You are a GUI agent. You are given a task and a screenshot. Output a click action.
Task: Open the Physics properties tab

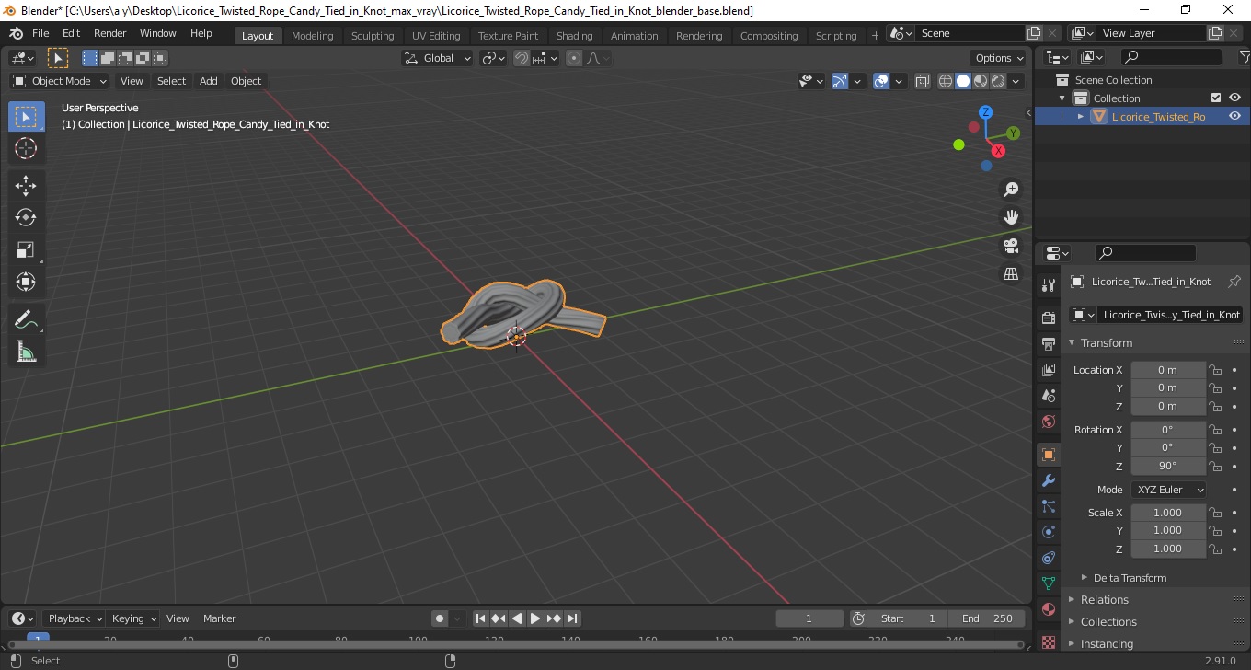pos(1049,532)
